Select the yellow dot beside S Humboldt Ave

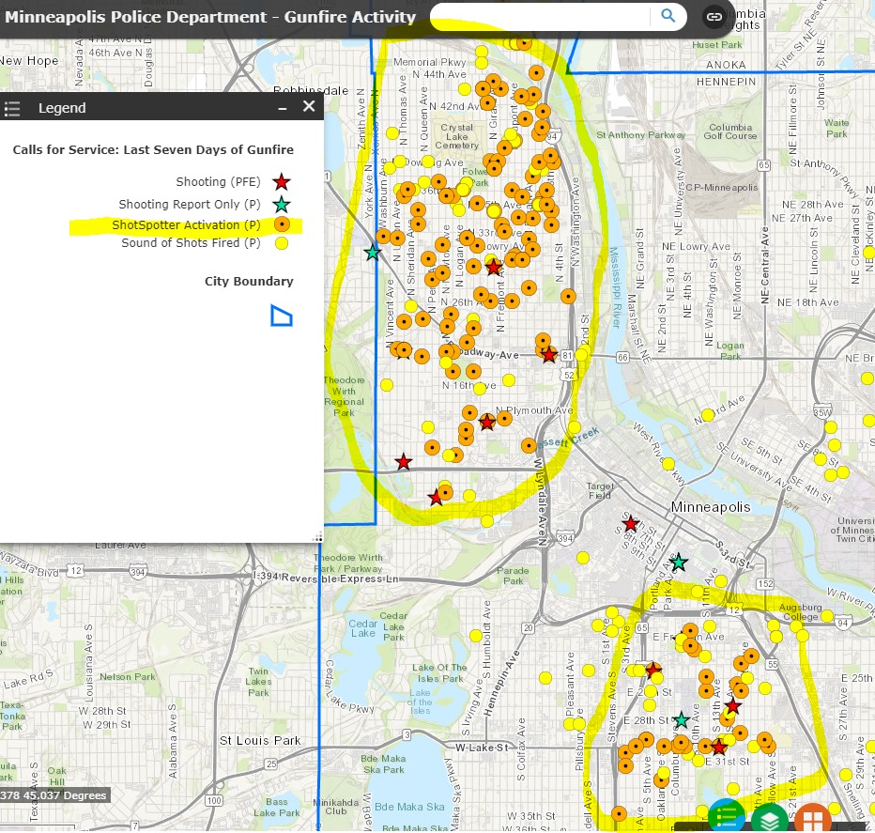[475, 636]
